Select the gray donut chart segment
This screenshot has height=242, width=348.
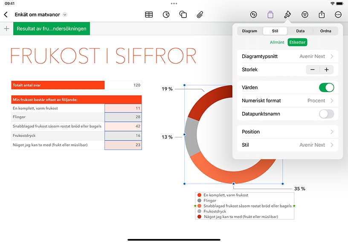click(x=191, y=137)
